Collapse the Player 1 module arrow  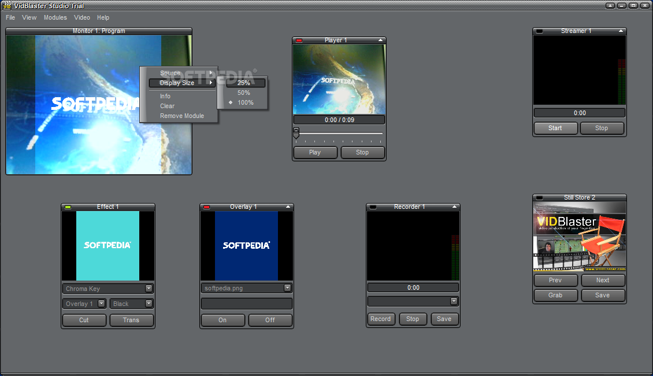coord(380,40)
